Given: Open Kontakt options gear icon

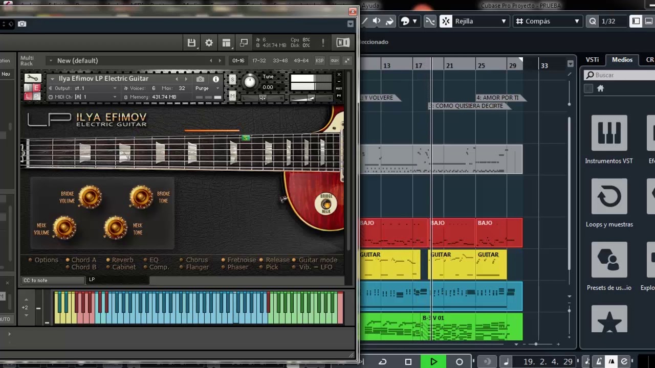Looking at the screenshot, I should (x=209, y=43).
